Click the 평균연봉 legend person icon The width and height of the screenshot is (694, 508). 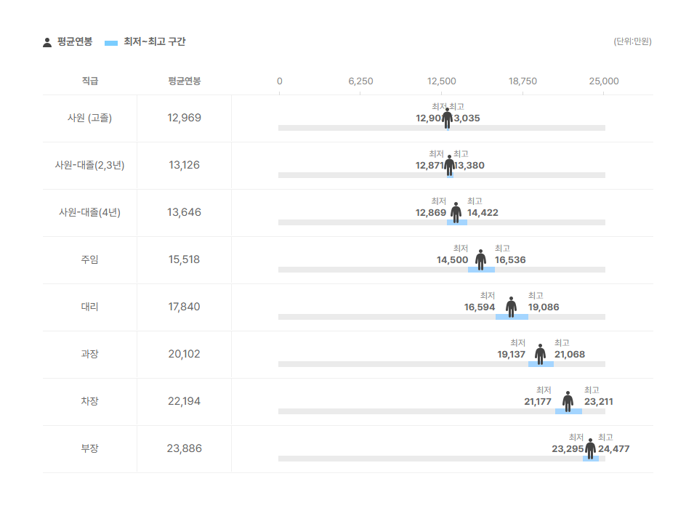pos(47,42)
